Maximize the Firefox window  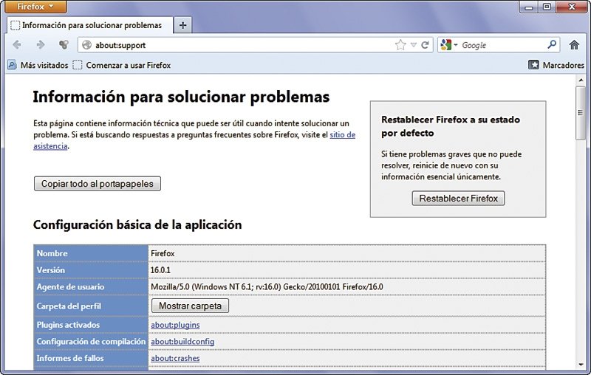click(547, 7)
